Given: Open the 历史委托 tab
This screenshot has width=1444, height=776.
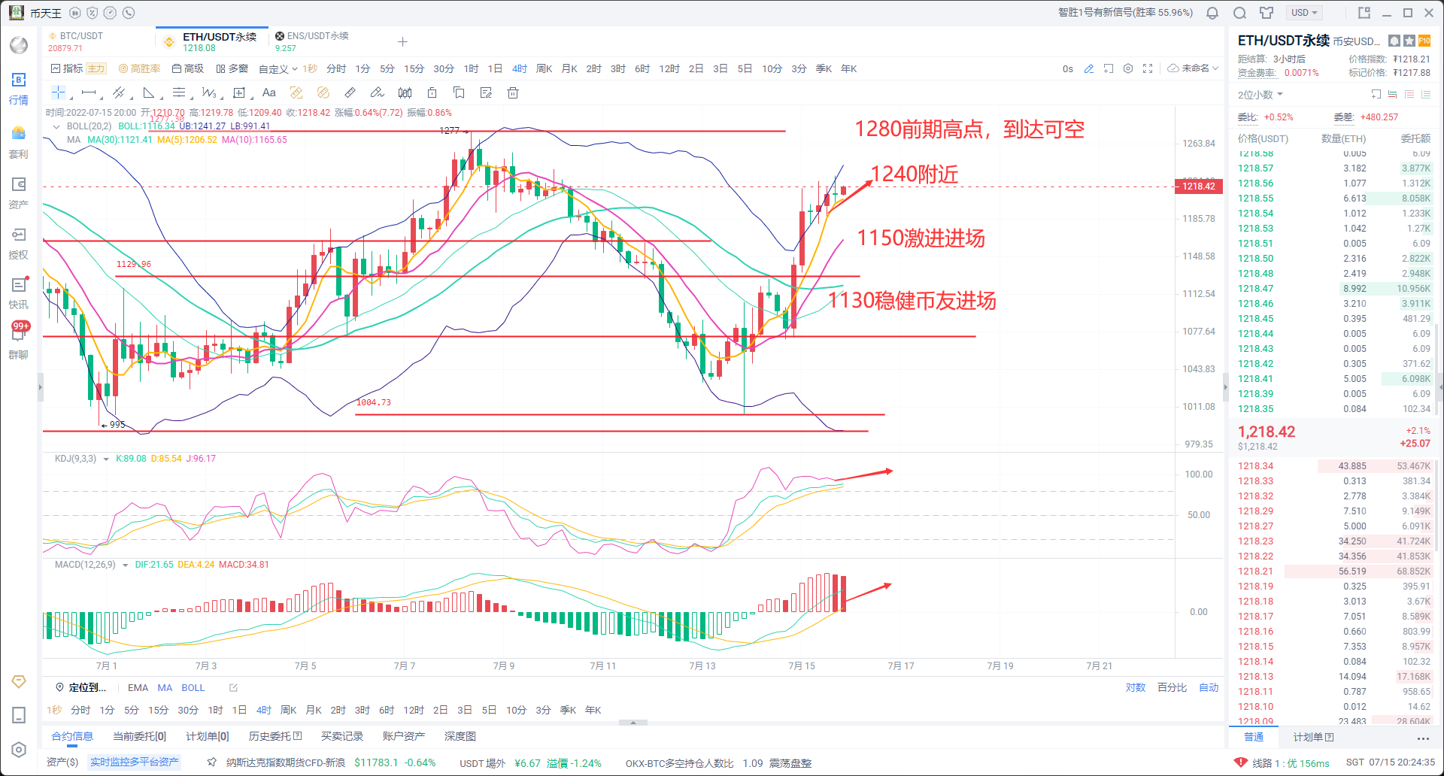Looking at the screenshot, I should point(275,736).
